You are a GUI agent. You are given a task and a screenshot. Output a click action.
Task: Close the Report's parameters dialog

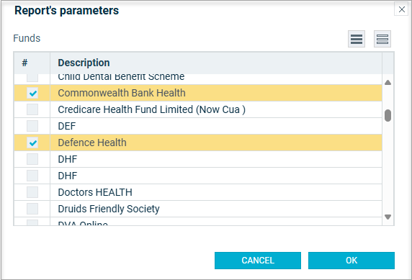401,9
